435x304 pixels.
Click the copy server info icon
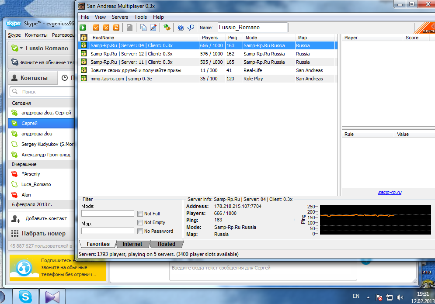pyautogui.click(x=143, y=28)
